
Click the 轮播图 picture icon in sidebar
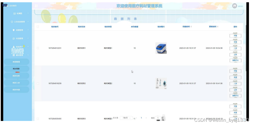(x=14, y=13)
